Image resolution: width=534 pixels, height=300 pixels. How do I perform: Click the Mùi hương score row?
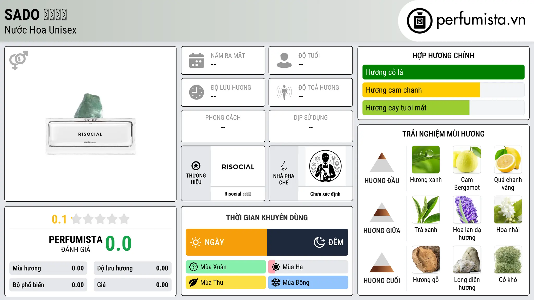tap(48, 268)
